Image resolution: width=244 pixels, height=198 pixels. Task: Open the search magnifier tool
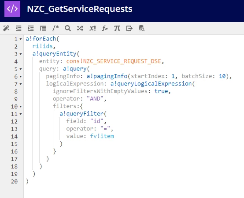[x=68, y=28]
